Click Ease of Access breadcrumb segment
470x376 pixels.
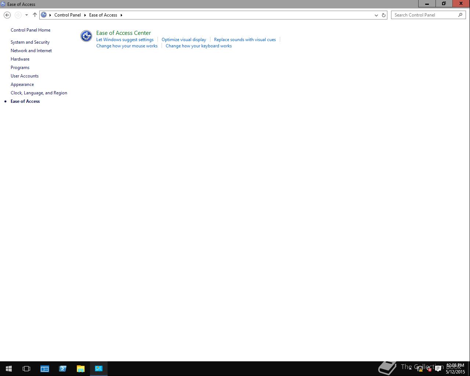click(103, 15)
